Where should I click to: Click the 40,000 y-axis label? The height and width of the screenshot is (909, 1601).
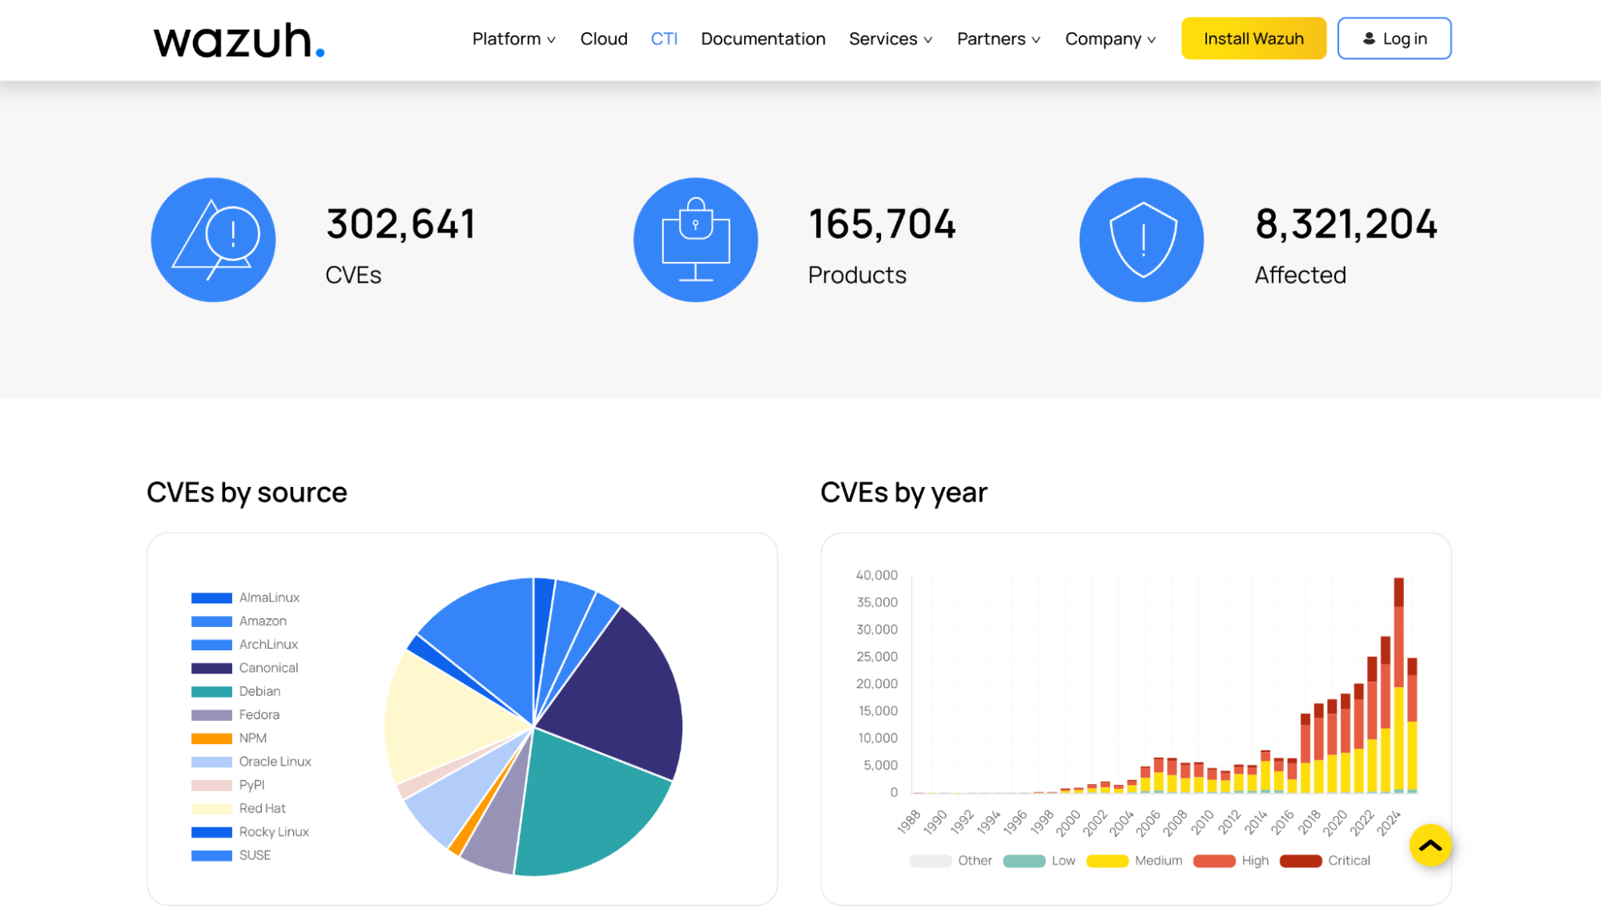[x=876, y=575]
